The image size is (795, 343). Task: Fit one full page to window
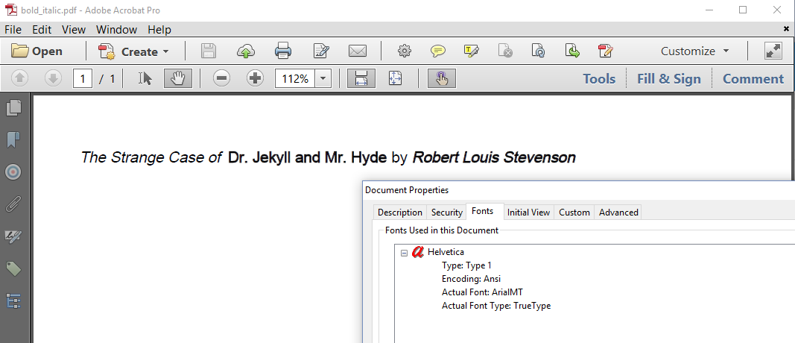[x=395, y=78]
